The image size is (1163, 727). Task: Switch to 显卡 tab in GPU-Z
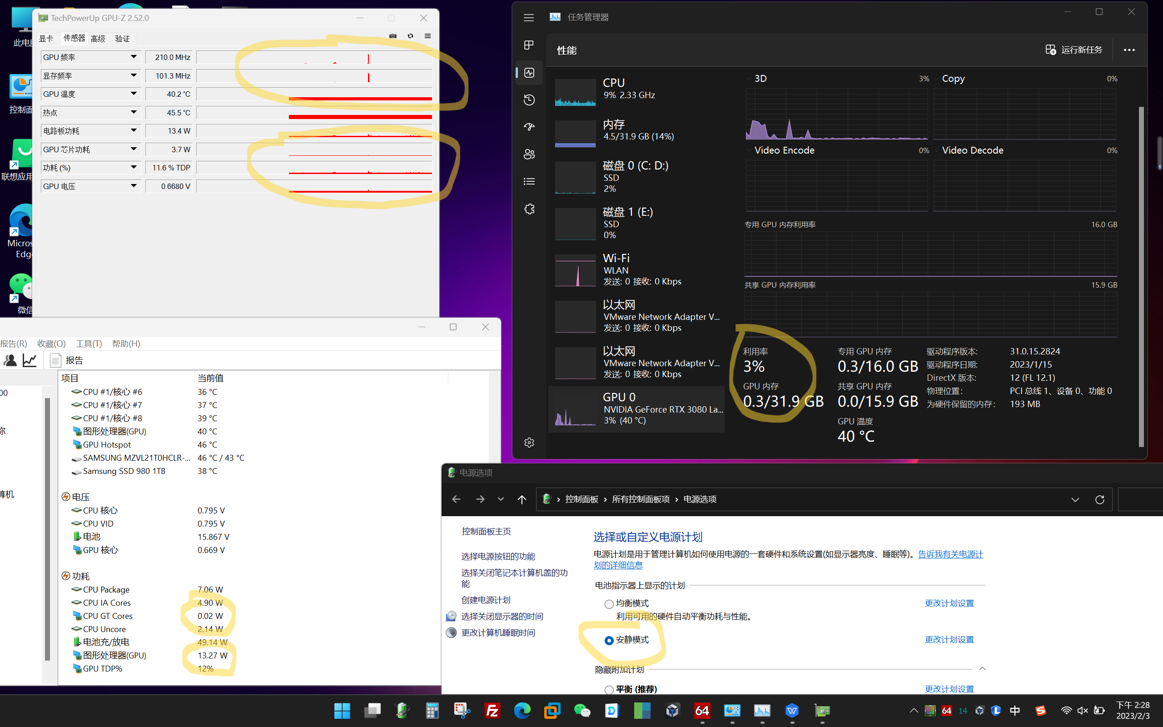[x=46, y=39]
